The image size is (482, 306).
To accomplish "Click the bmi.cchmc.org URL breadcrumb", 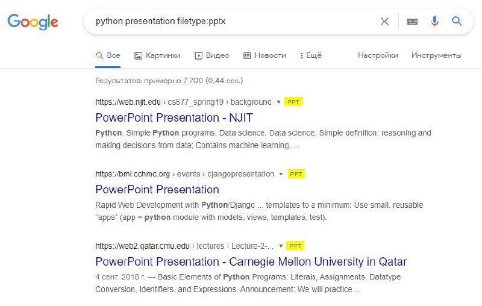I will pyautogui.click(x=184, y=174).
